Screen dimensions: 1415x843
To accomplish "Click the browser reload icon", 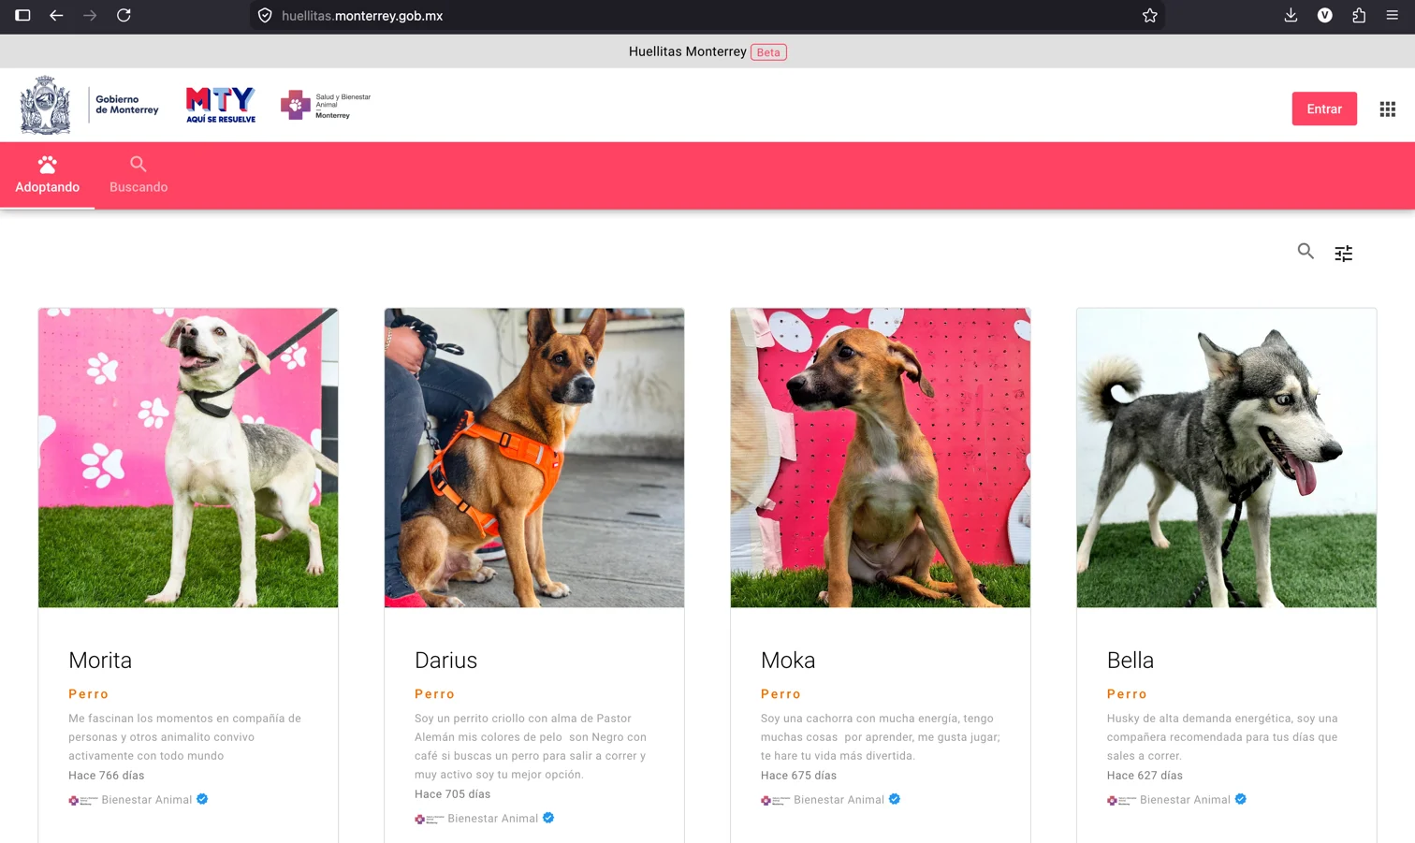I will [x=124, y=15].
